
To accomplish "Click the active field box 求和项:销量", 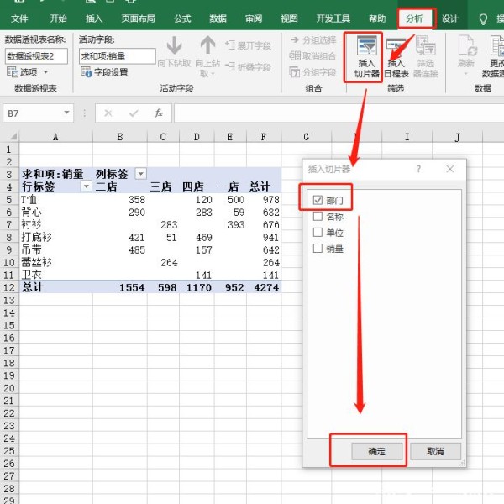I will [x=117, y=56].
